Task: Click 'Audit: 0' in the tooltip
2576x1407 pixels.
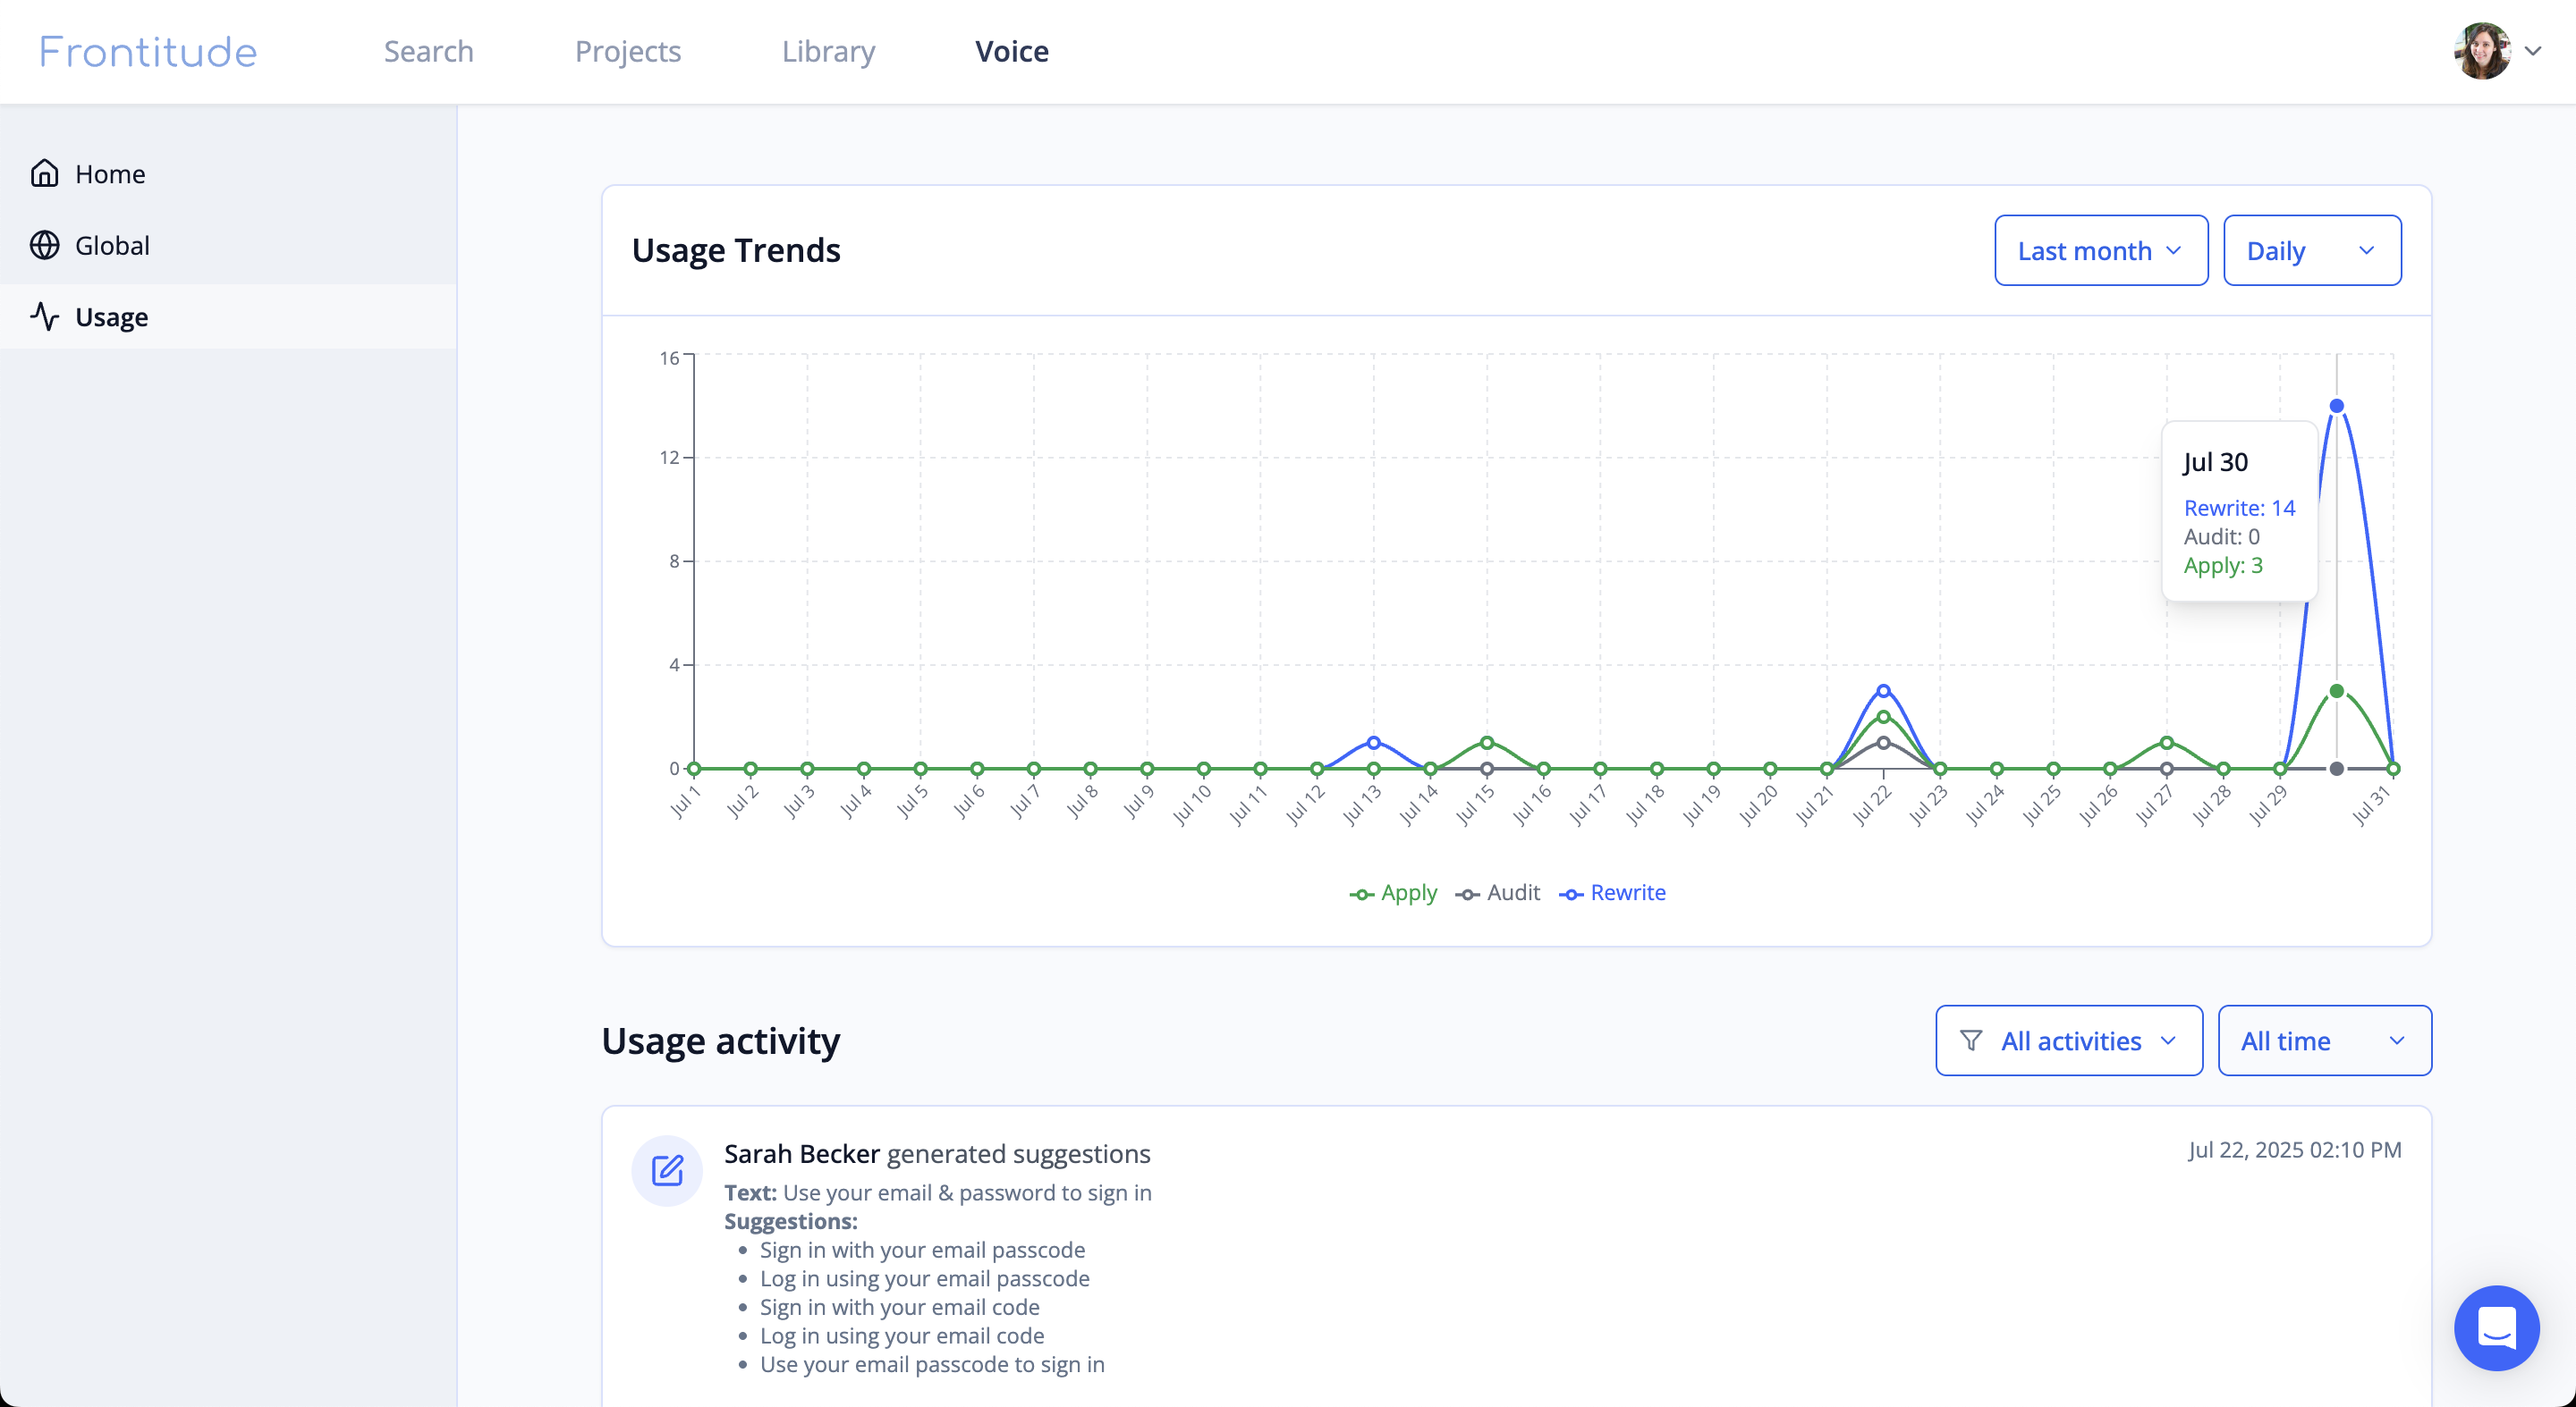Action: click(2221, 536)
